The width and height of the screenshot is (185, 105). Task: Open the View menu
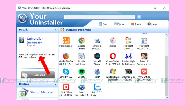coord(119,24)
